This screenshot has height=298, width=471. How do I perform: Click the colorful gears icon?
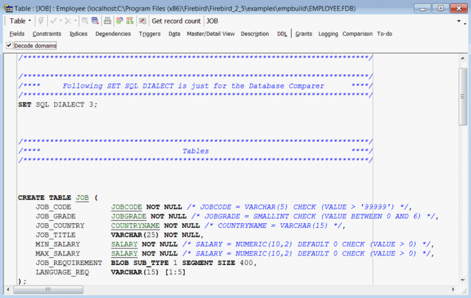pos(120,21)
